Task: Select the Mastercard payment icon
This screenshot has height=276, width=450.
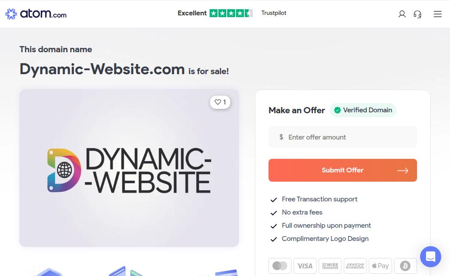Action: 280,265
